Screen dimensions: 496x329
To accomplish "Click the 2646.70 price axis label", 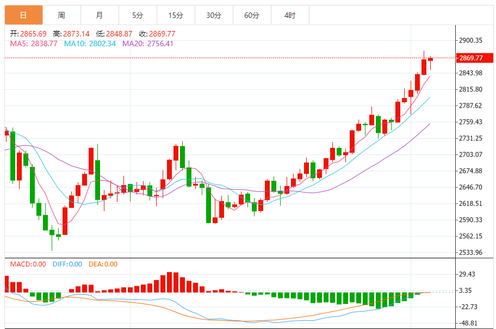I will (x=470, y=187).
